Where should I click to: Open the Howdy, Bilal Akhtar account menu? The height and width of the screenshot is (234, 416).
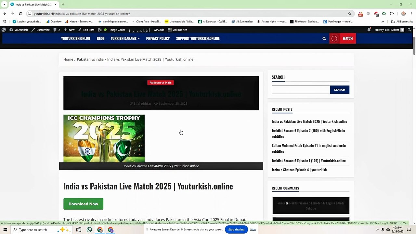coord(389,30)
